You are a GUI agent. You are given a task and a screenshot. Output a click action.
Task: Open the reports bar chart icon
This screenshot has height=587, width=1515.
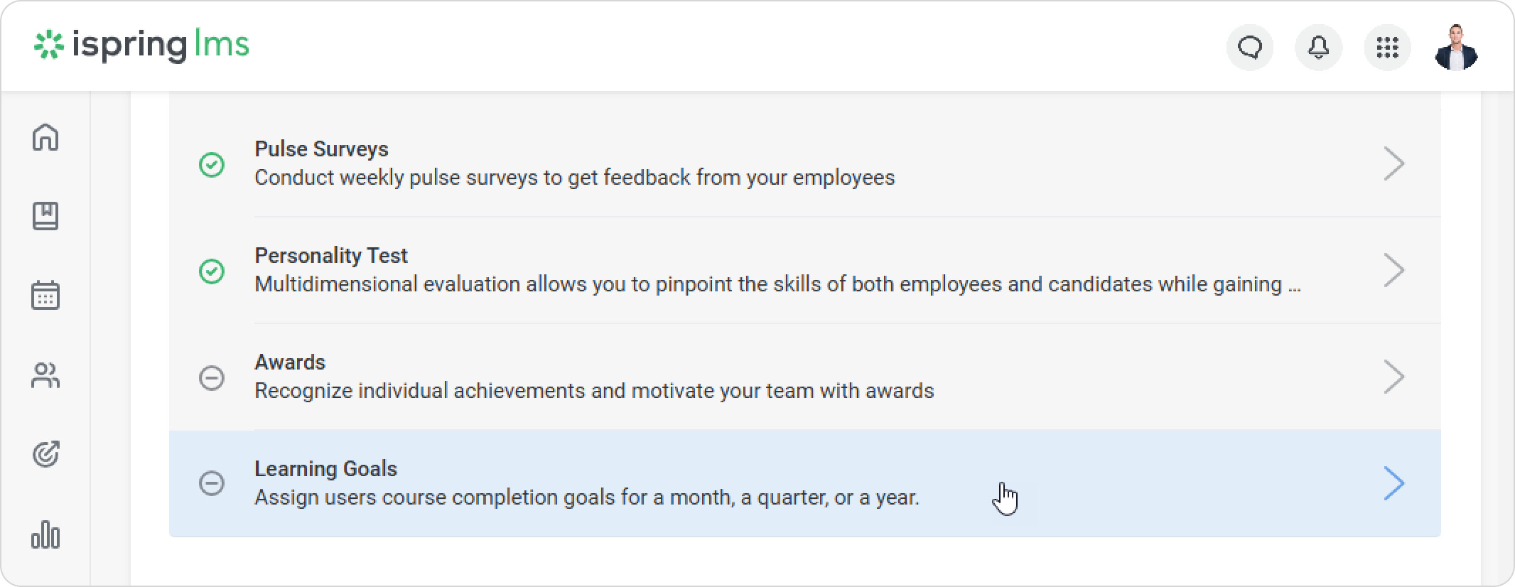coord(45,534)
